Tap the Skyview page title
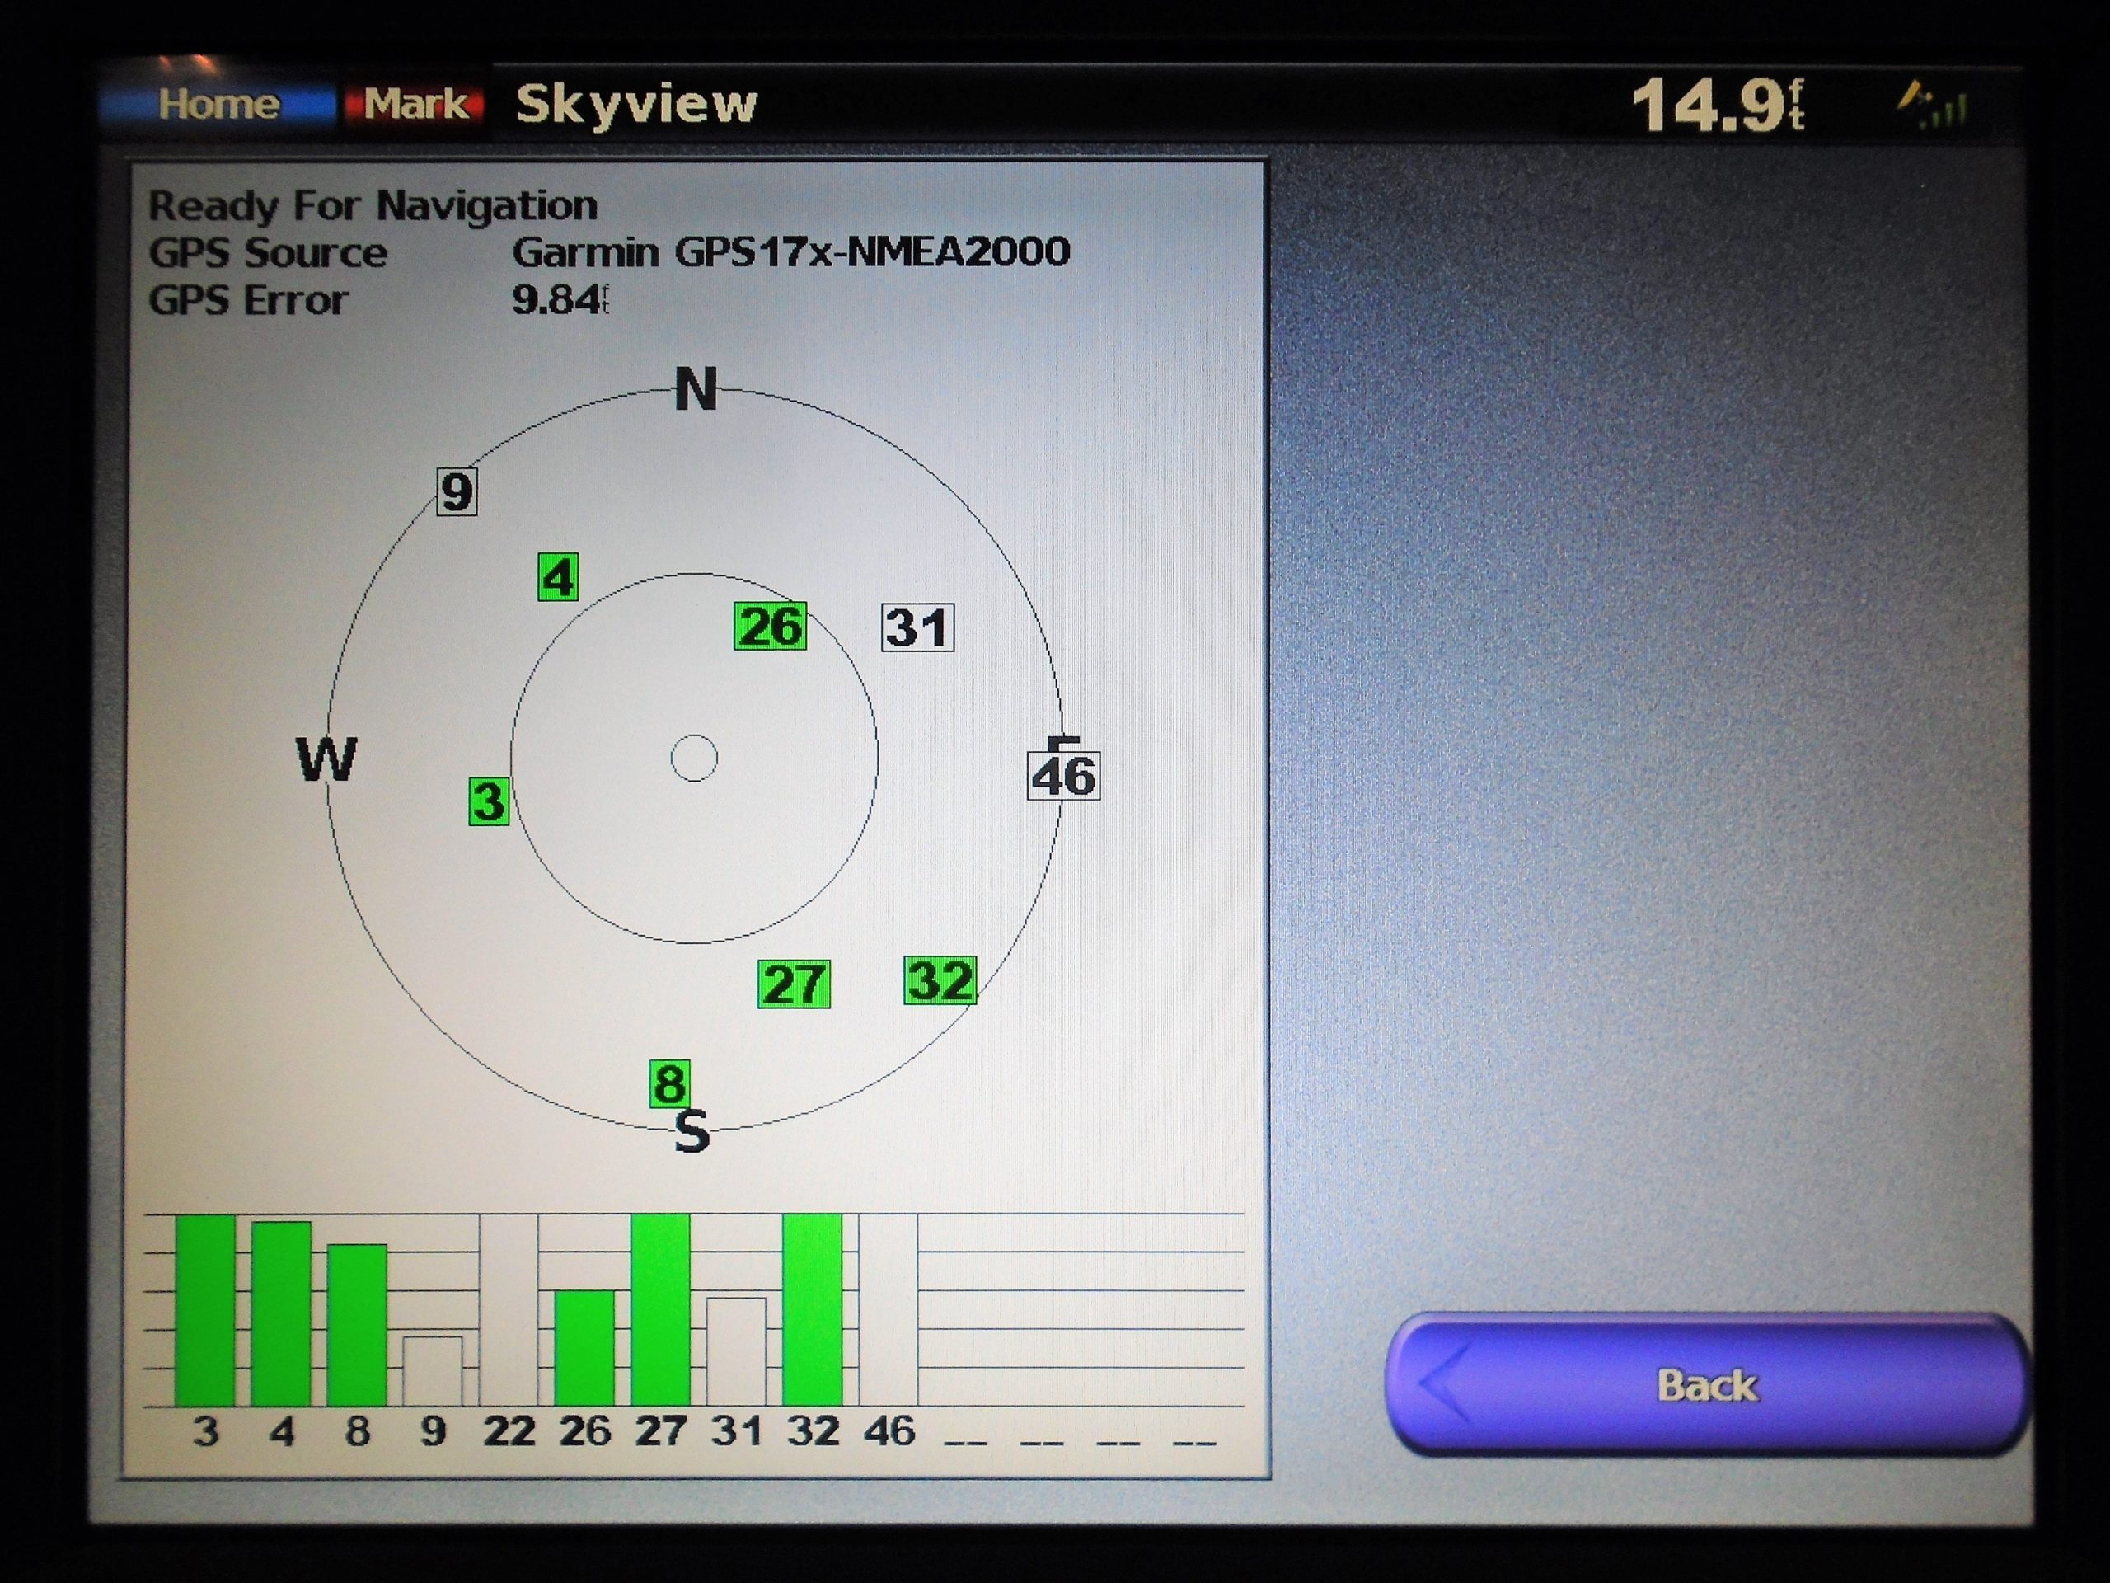 pyautogui.click(x=636, y=103)
